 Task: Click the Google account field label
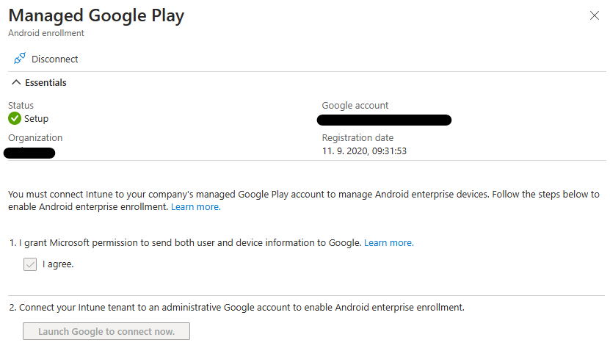tap(355, 106)
